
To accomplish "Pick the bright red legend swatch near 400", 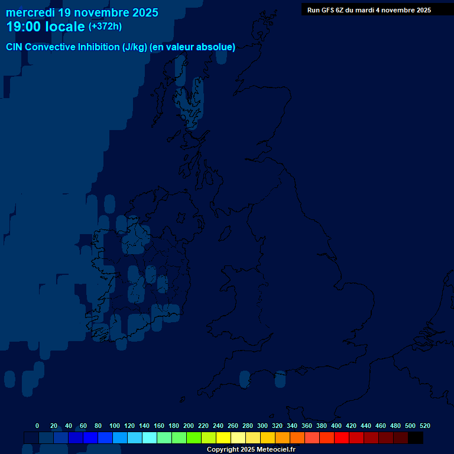I will [x=341, y=438].
